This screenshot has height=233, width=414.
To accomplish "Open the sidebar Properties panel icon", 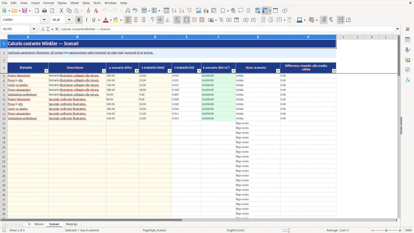I will pyautogui.click(x=407, y=40).
